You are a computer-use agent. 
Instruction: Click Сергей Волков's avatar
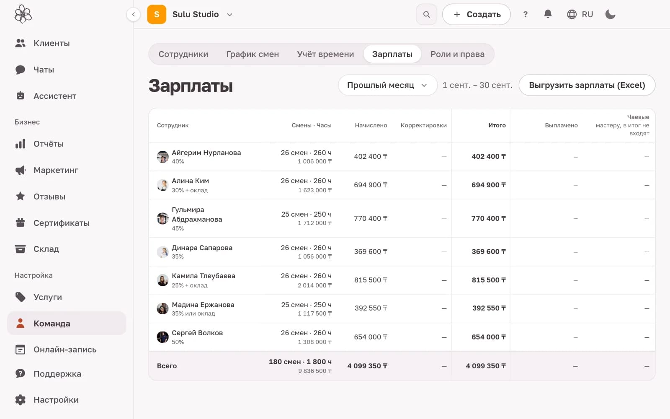pyautogui.click(x=162, y=337)
